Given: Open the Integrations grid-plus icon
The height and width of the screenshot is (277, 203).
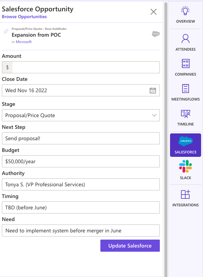Looking at the screenshot, I should tap(186, 194).
